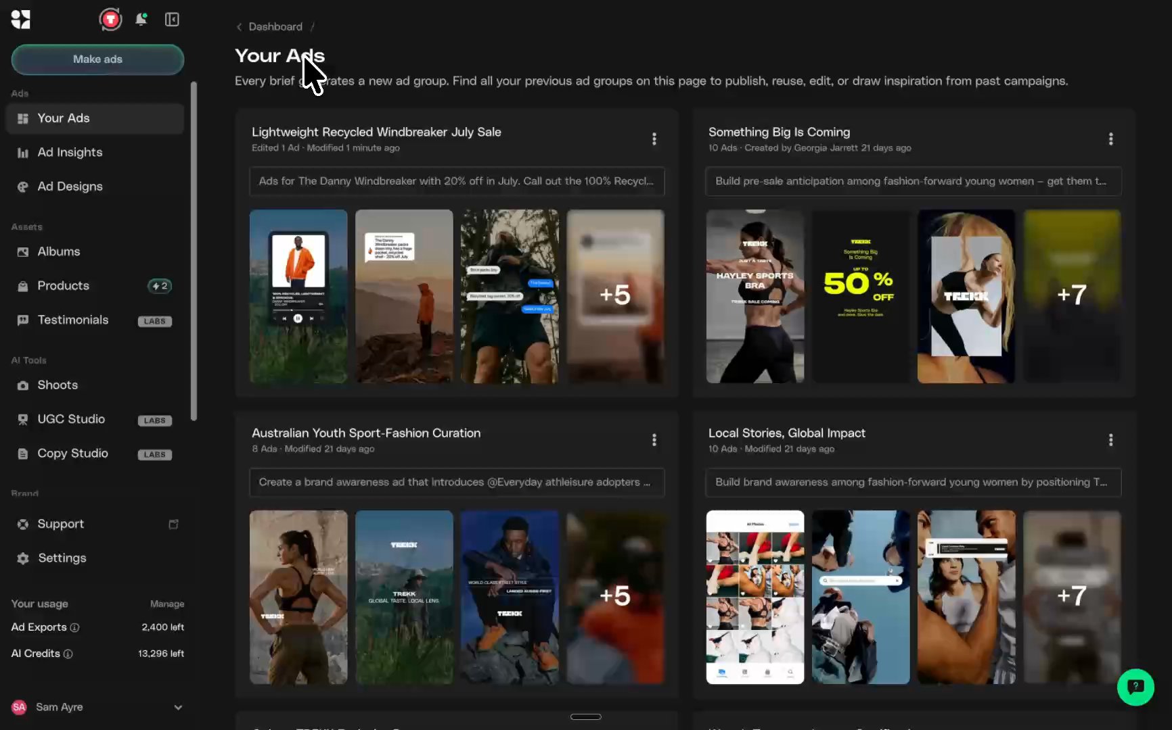Click the Manage usage link
This screenshot has width=1172, height=730.
pyautogui.click(x=166, y=604)
